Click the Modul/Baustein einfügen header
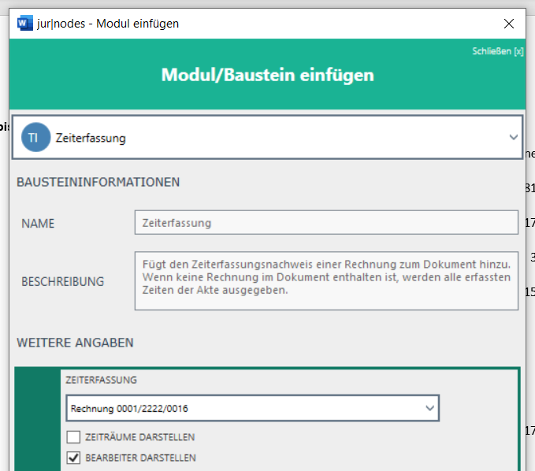 [x=267, y=76]
